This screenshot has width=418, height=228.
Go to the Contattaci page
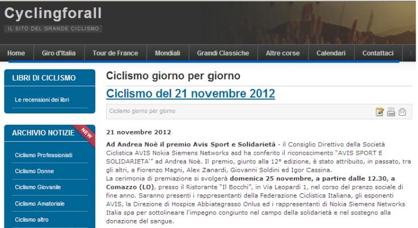click(x=378, y=53)
